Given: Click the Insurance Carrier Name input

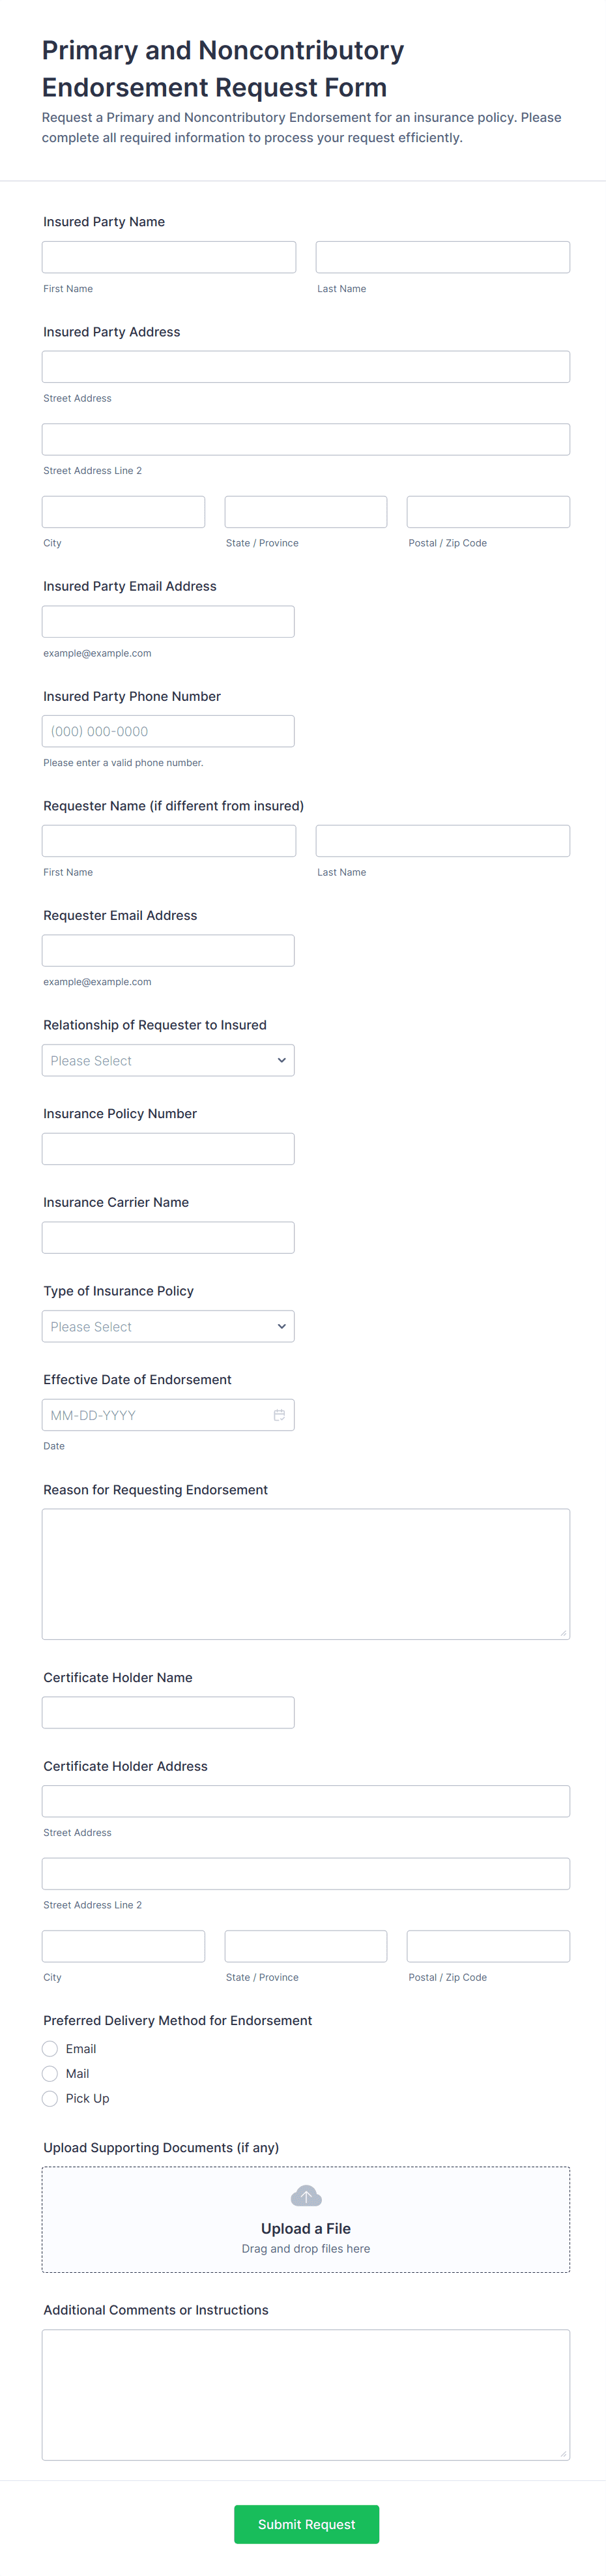Looking at the screenshot, I should click(168, 1238).
